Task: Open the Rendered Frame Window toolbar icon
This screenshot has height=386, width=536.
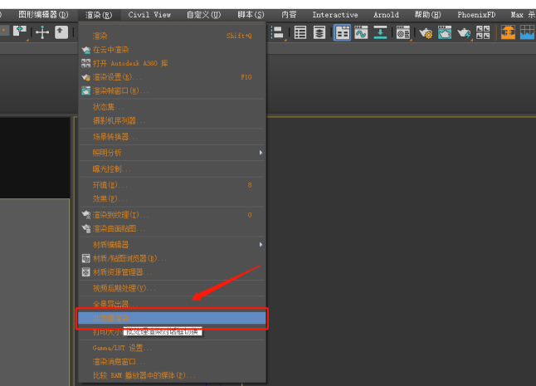Action: 445,33
